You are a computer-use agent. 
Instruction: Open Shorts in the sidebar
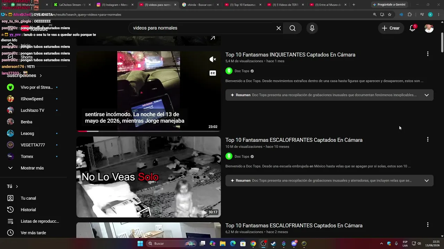tap(26, 57)
